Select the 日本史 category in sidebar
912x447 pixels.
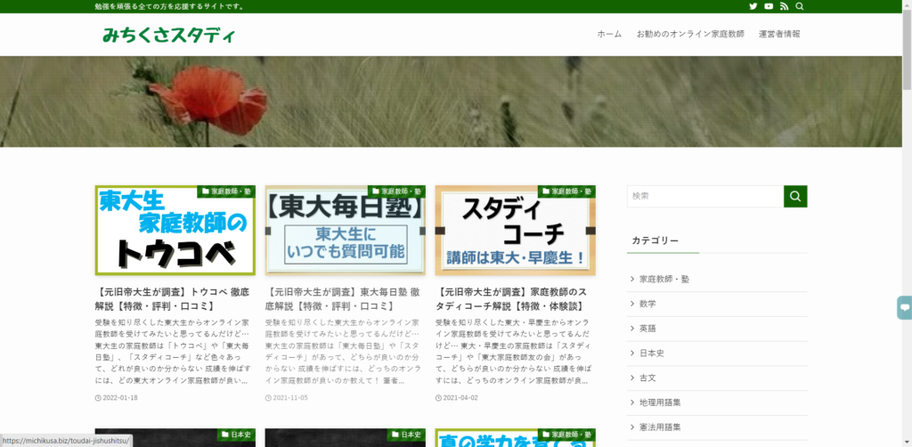pos(651,354)
